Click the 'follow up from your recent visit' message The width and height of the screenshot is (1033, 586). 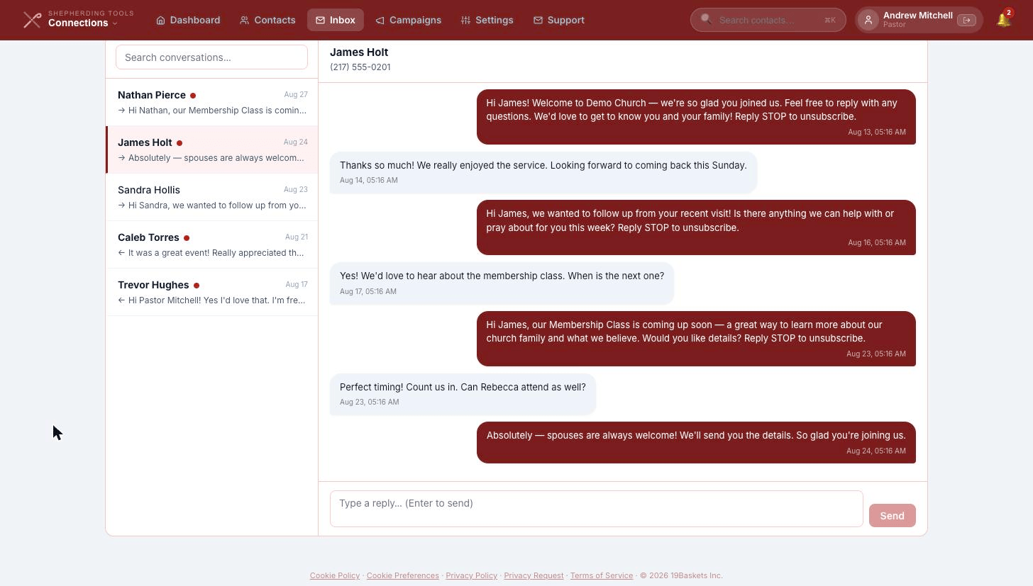[696, 227]
